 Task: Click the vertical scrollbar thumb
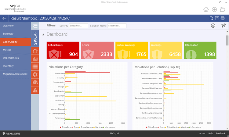[x=227, y=40]
